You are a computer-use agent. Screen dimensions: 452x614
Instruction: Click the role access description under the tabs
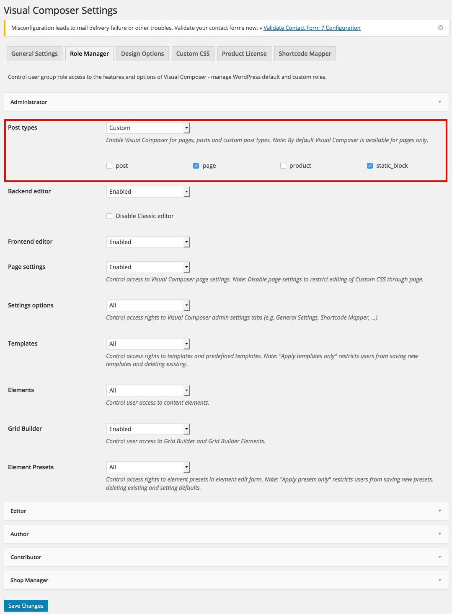167,77
